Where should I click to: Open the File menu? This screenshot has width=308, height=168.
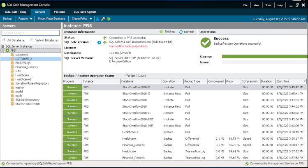coord(245,5)
